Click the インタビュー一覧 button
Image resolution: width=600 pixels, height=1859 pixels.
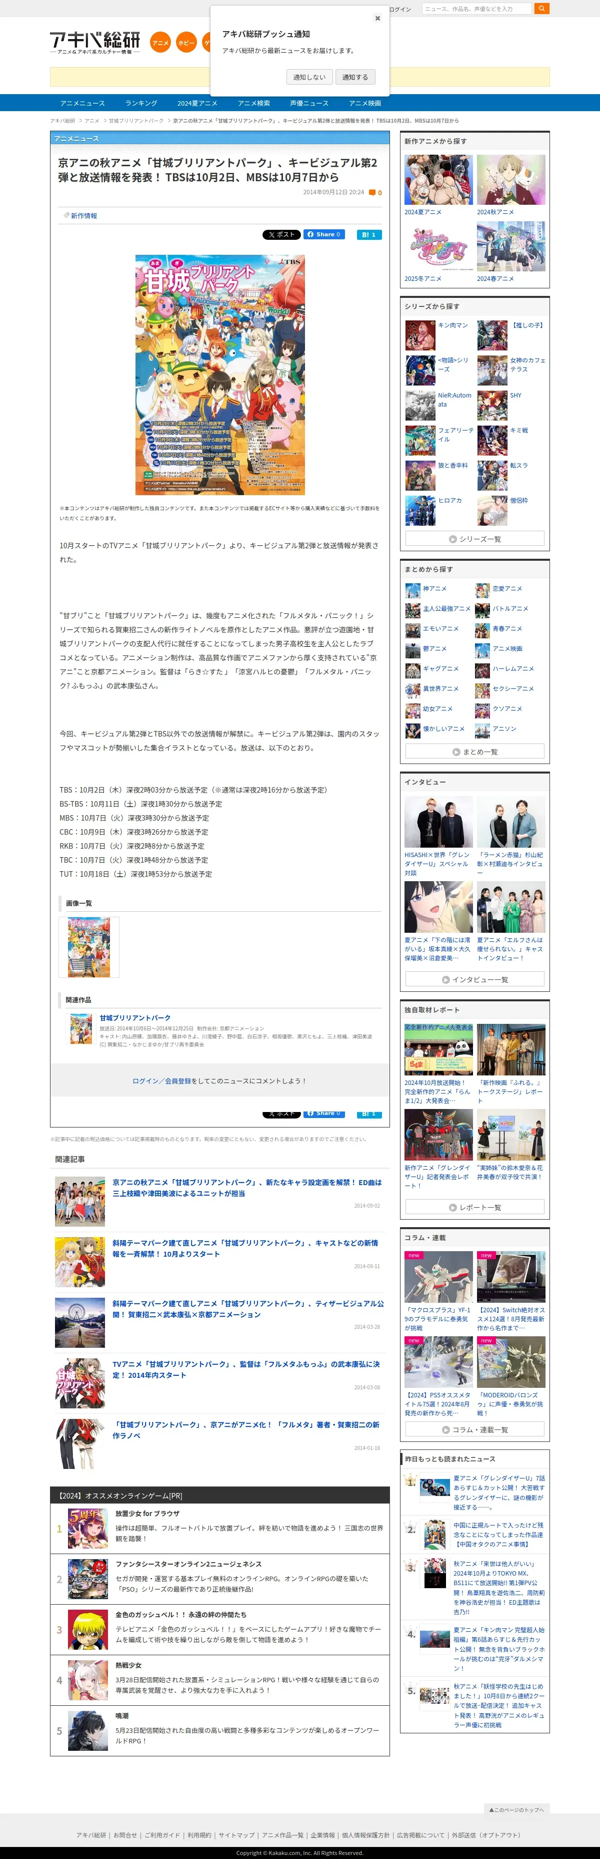pos(474,979)
